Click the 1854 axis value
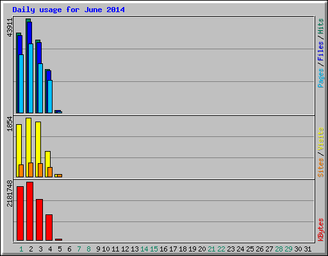This screenshot has height=256, width=328. pyautogui.click(x=10, y=124)
